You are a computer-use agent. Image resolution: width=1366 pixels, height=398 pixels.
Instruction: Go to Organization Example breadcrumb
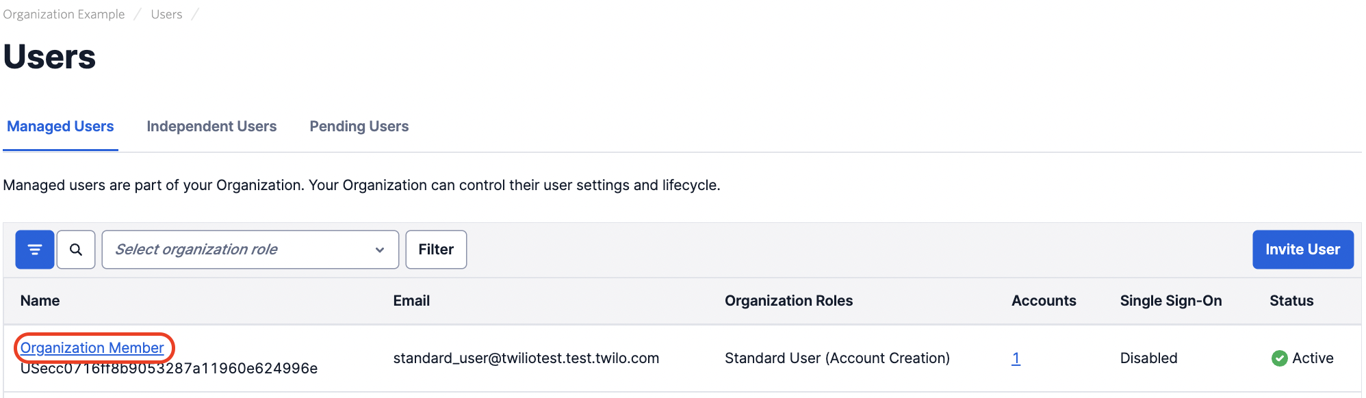(x=64, y=14)
